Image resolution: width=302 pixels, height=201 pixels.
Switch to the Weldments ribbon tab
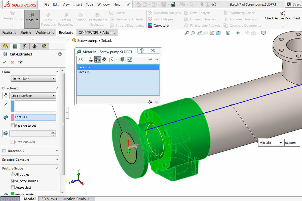[x=45, y=33]
